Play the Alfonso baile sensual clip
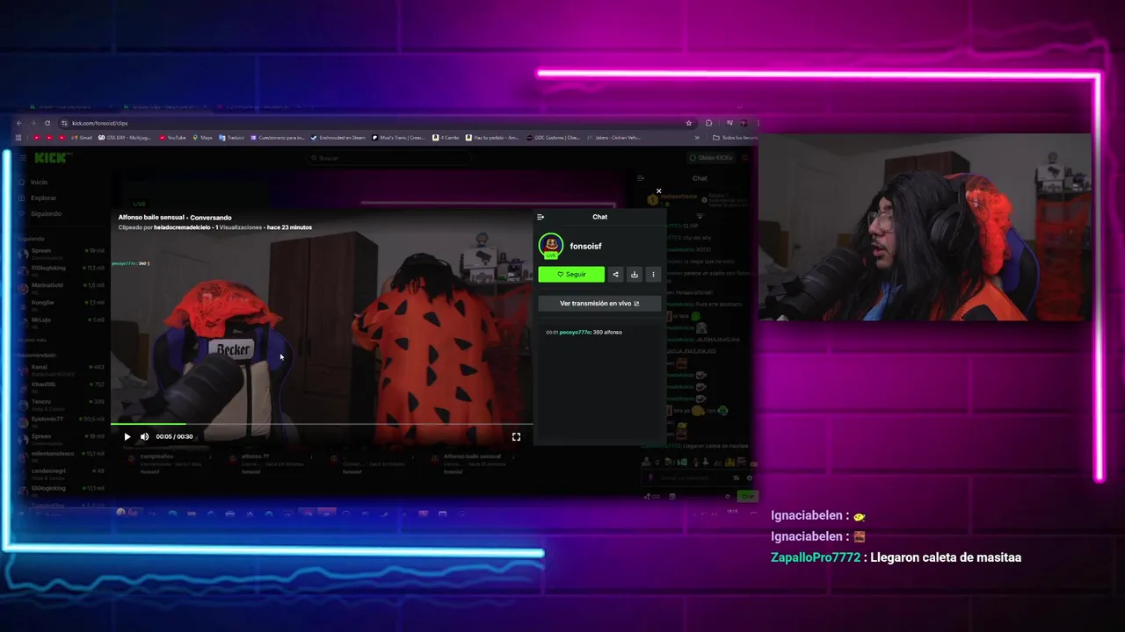The image size is (1125, 632). pos(127,436)
